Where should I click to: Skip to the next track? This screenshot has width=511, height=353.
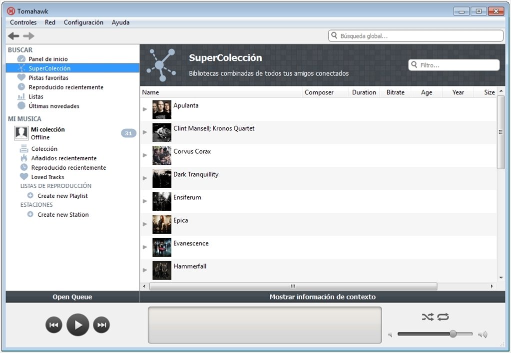pos(102,325)
